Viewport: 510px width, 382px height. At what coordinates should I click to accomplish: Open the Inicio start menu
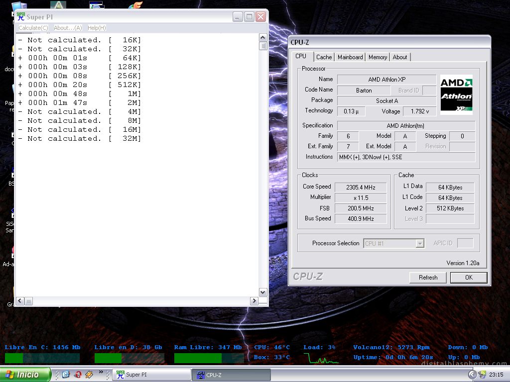(26, 375)
